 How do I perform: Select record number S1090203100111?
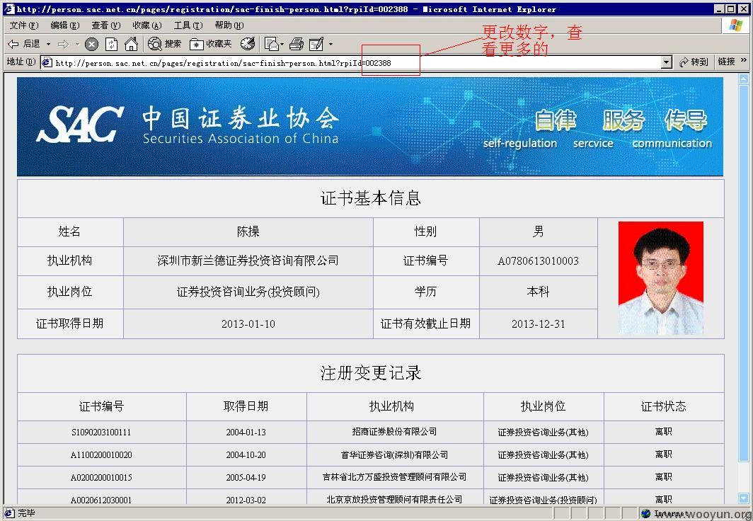click(101, 433)
